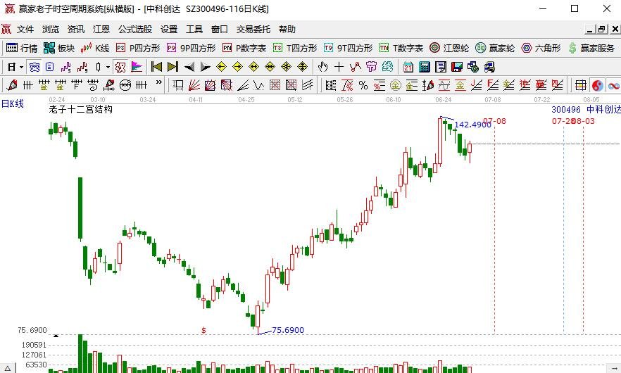The image size is (621, 373).
Task: Step forward with black right arrow
Action: (x=205, y=68)
